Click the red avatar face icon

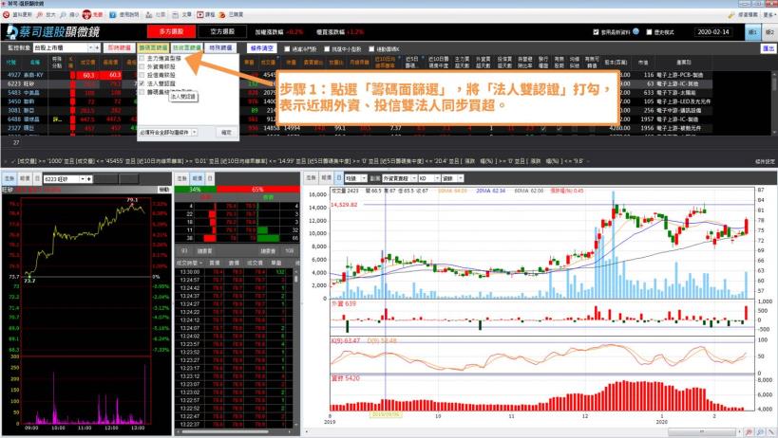86,15
